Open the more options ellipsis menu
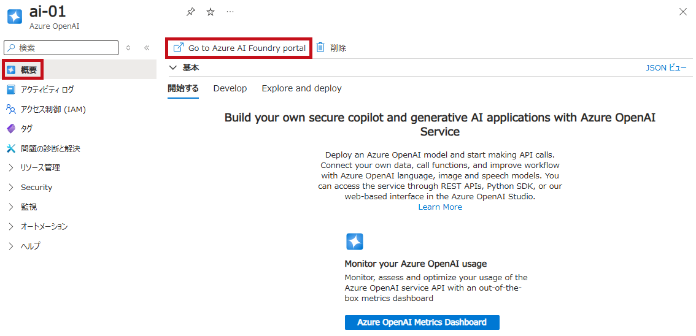This screenshot has width=696, height=336. (230, 12)
